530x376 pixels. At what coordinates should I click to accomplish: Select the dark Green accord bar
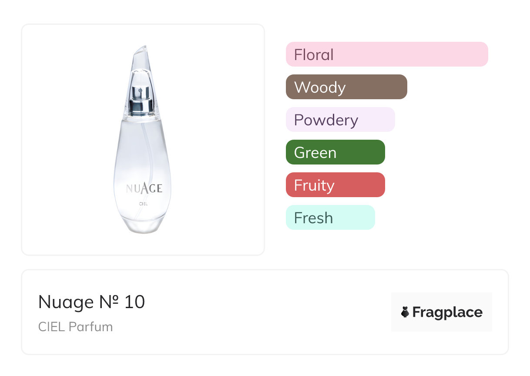335,152
